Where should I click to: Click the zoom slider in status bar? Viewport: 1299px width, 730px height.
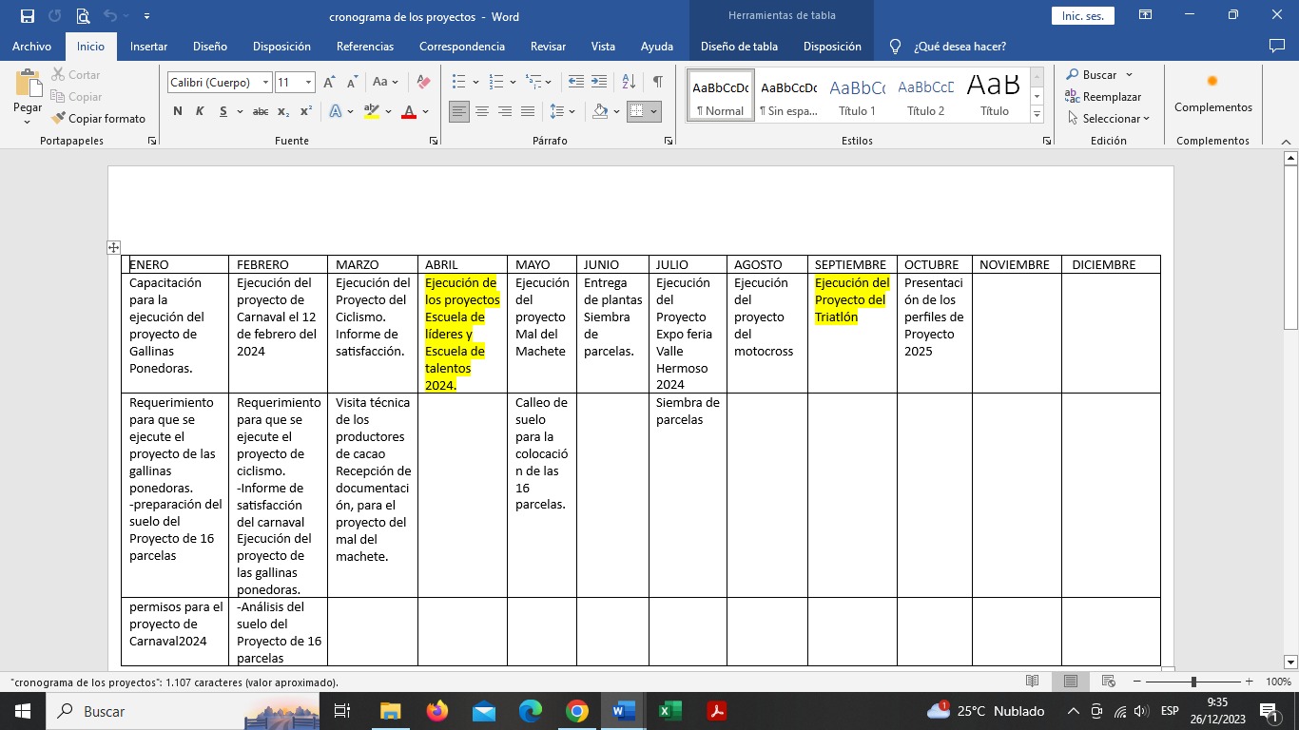point(1193,682)
